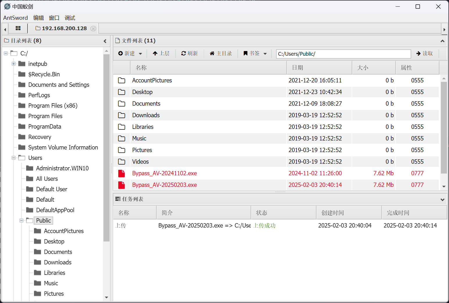
Task: Select Bypass_AV-20250203.exe file name
Action: click(164, 185)
